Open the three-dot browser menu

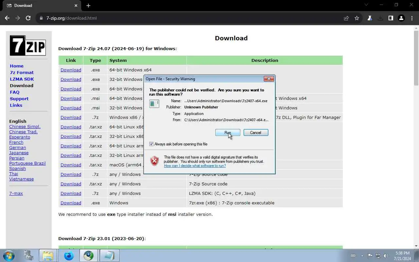pyautogui.click(x=411, y=18)
